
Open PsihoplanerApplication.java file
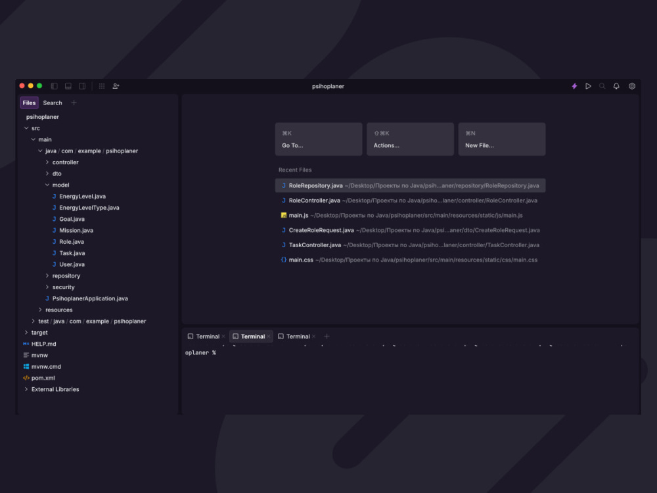[89, 298]
